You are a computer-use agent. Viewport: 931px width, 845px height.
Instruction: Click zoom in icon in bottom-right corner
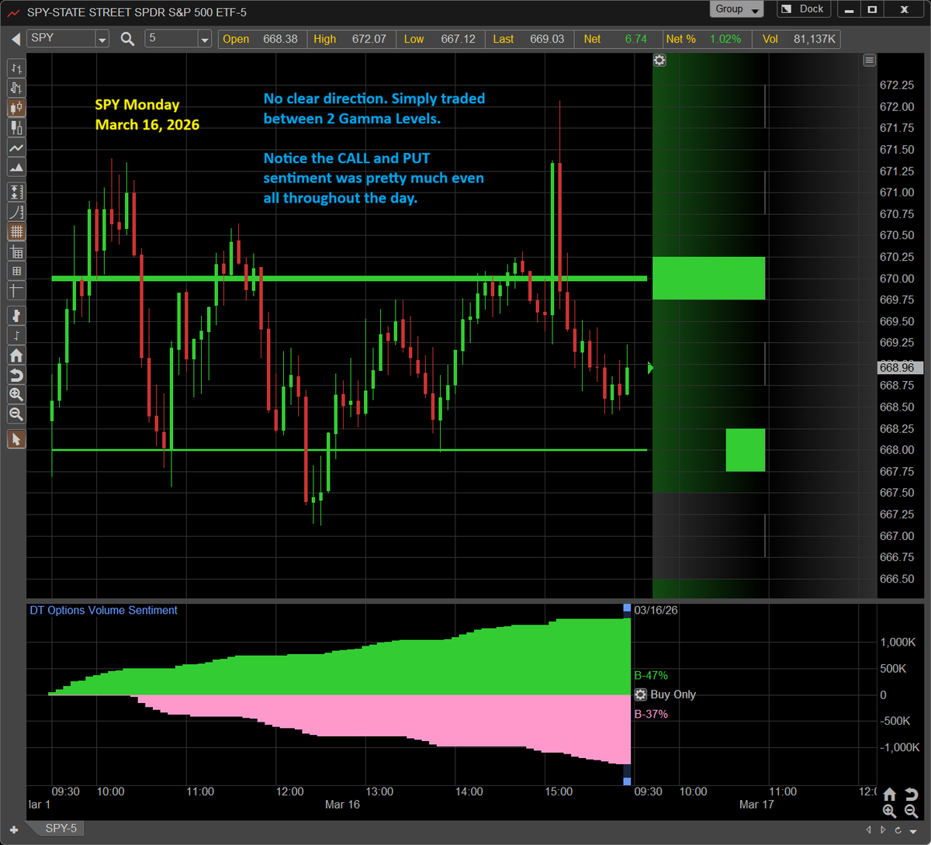pyautogui.click(x=890, y=812)
